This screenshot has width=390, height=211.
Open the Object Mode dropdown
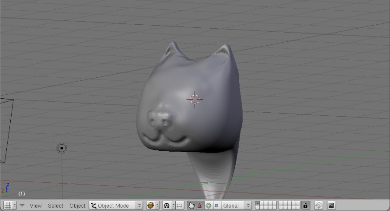click(x=116, y=205)
